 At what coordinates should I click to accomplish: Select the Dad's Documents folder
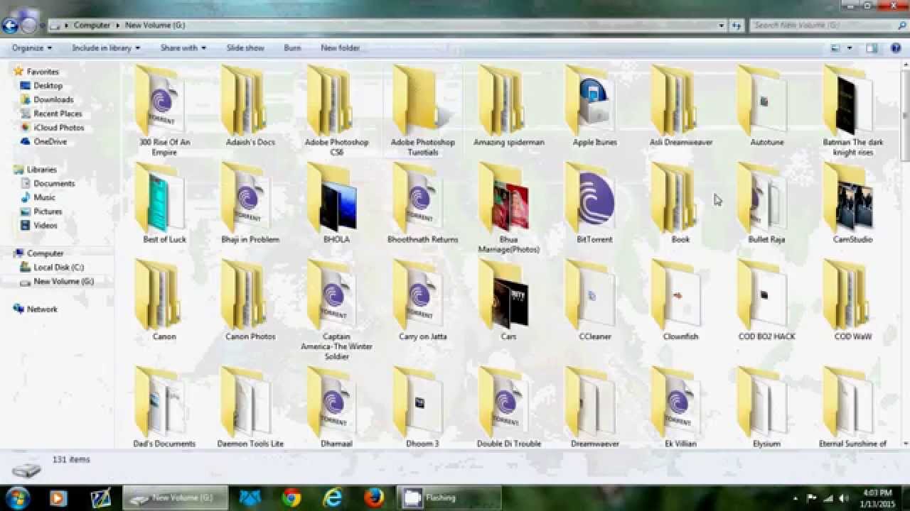pyautogui.click(x=164, y=407)
